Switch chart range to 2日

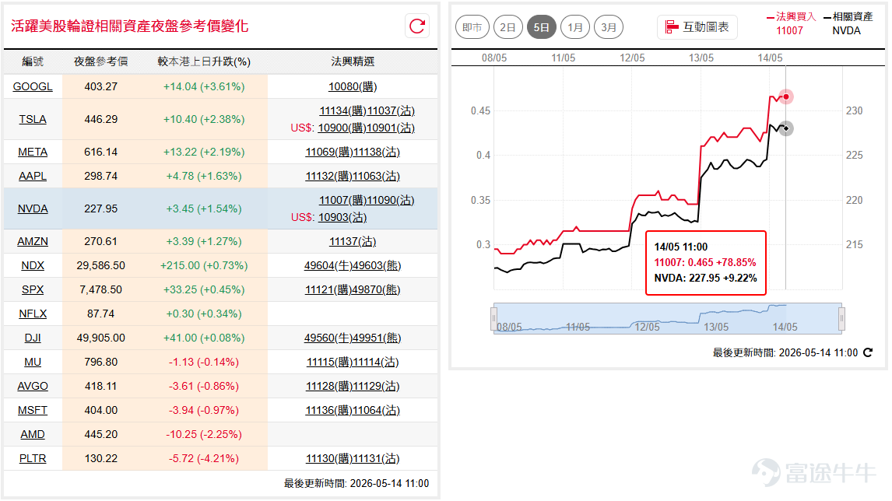507,27
